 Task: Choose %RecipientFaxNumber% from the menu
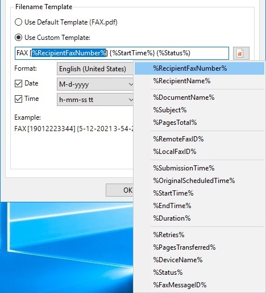tap(199, 68)
